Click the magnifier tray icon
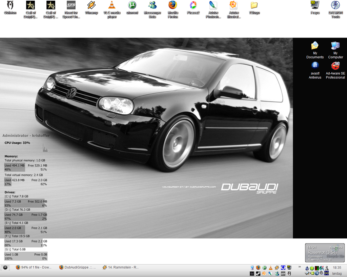This screenshot has width=347, height=277. (x=307, y=274)
